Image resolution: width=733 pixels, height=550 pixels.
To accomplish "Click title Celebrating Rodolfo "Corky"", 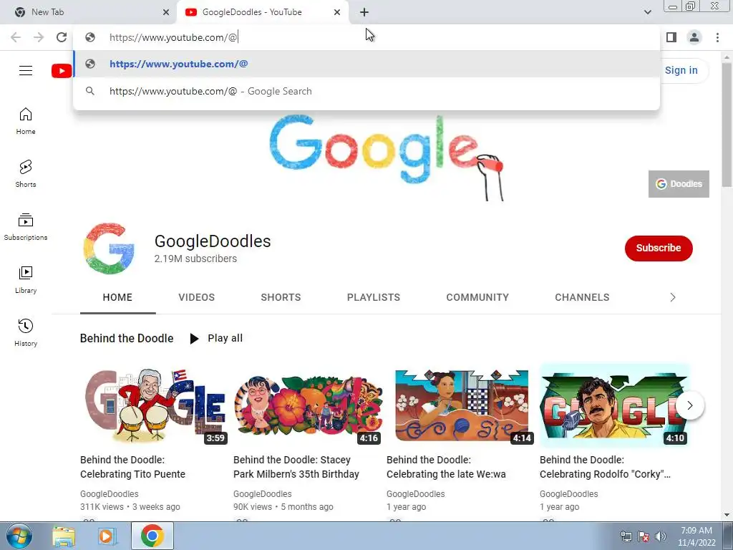I will [x=605, y=467].
